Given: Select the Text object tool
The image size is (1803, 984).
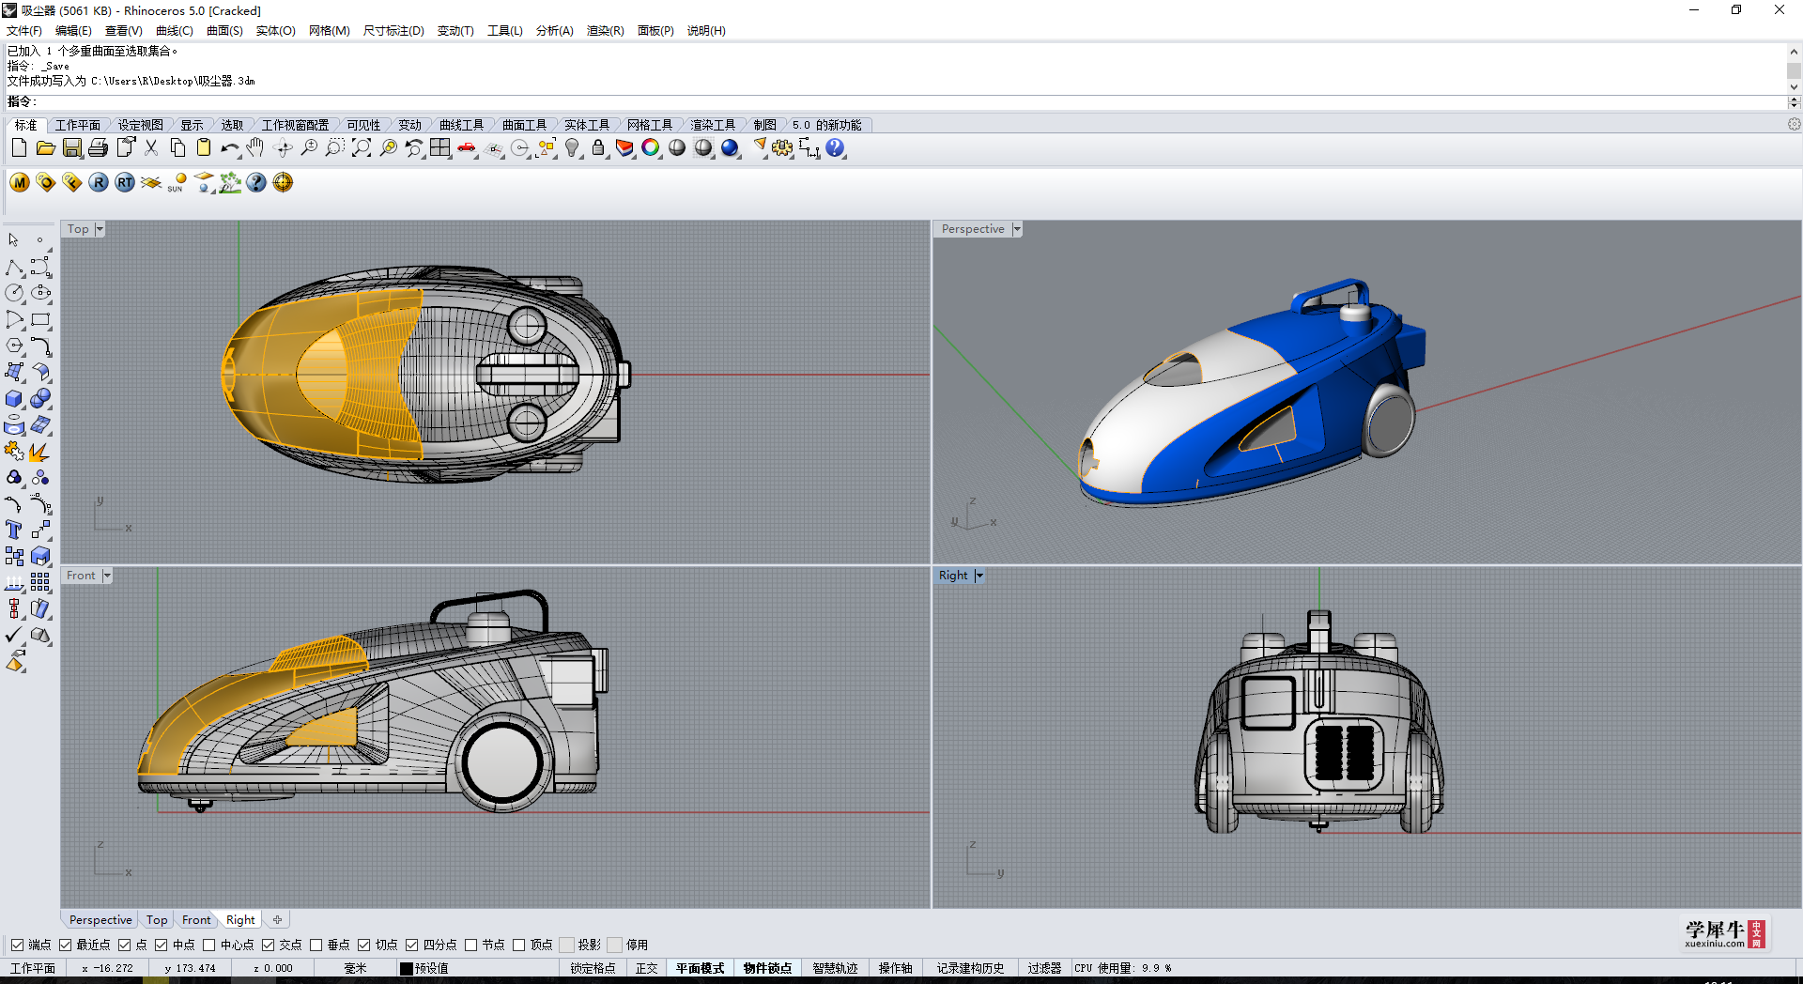Looking at the screenshot, I should [14, 530].
